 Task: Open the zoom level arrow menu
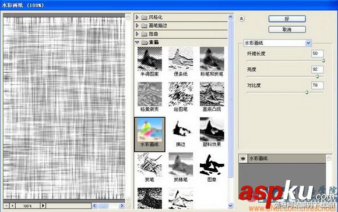[43, 206]
